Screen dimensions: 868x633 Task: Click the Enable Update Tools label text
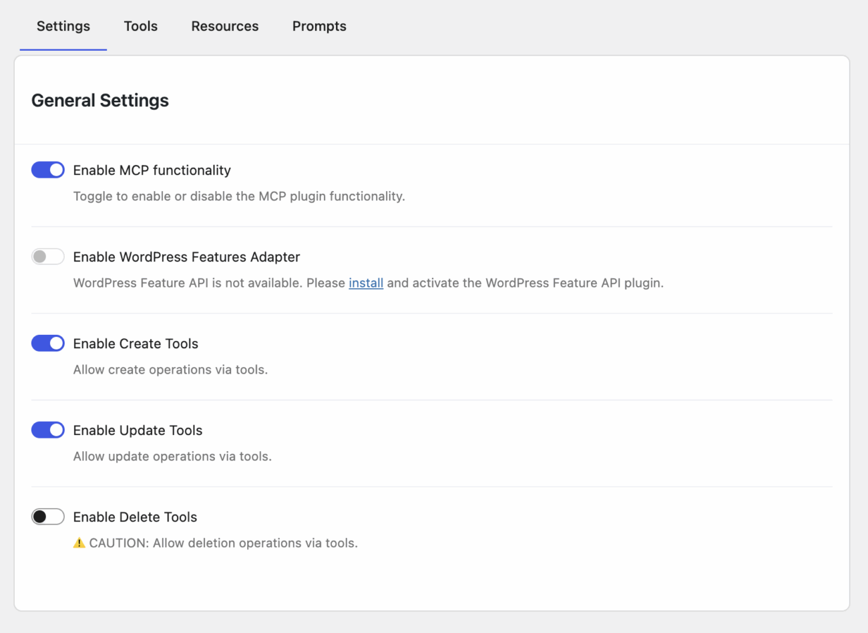(x=138, y=430)
